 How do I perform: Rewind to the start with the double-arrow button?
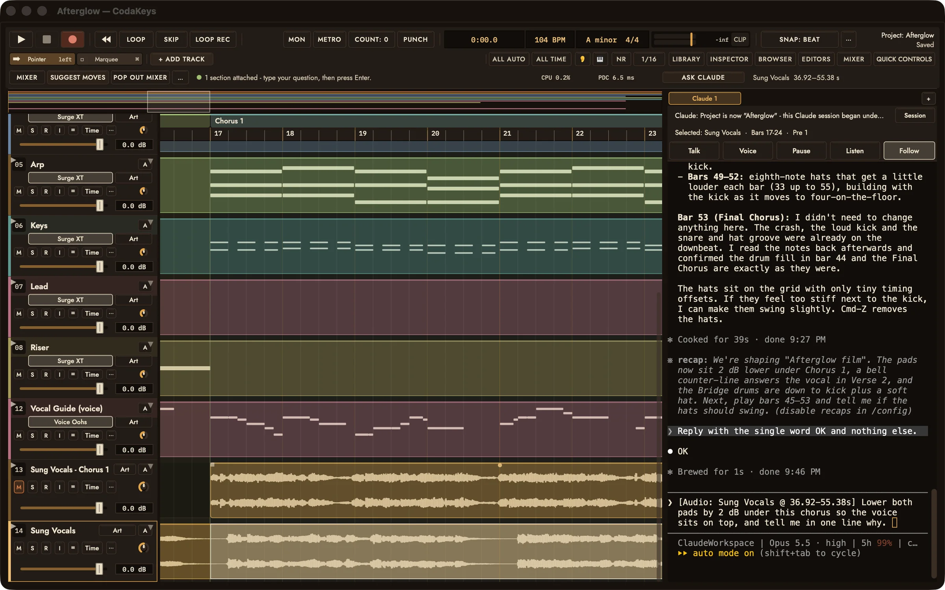(x=106, y=39)
